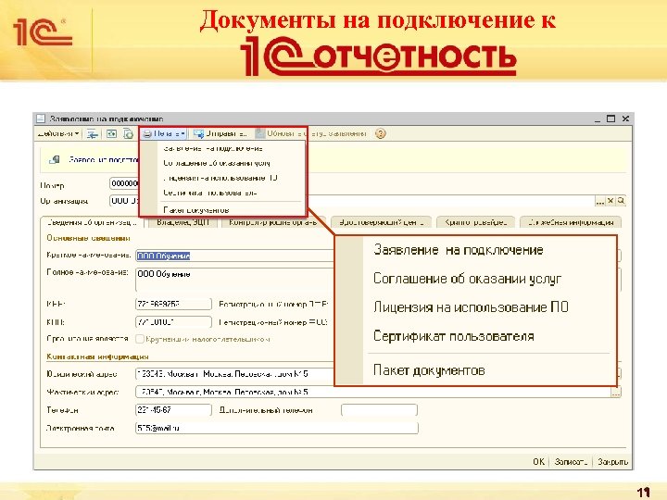Click the Краткое наименование field
The height and width of the screenshot is (500, 667).
pyautogui.click(x=234, y=256)
